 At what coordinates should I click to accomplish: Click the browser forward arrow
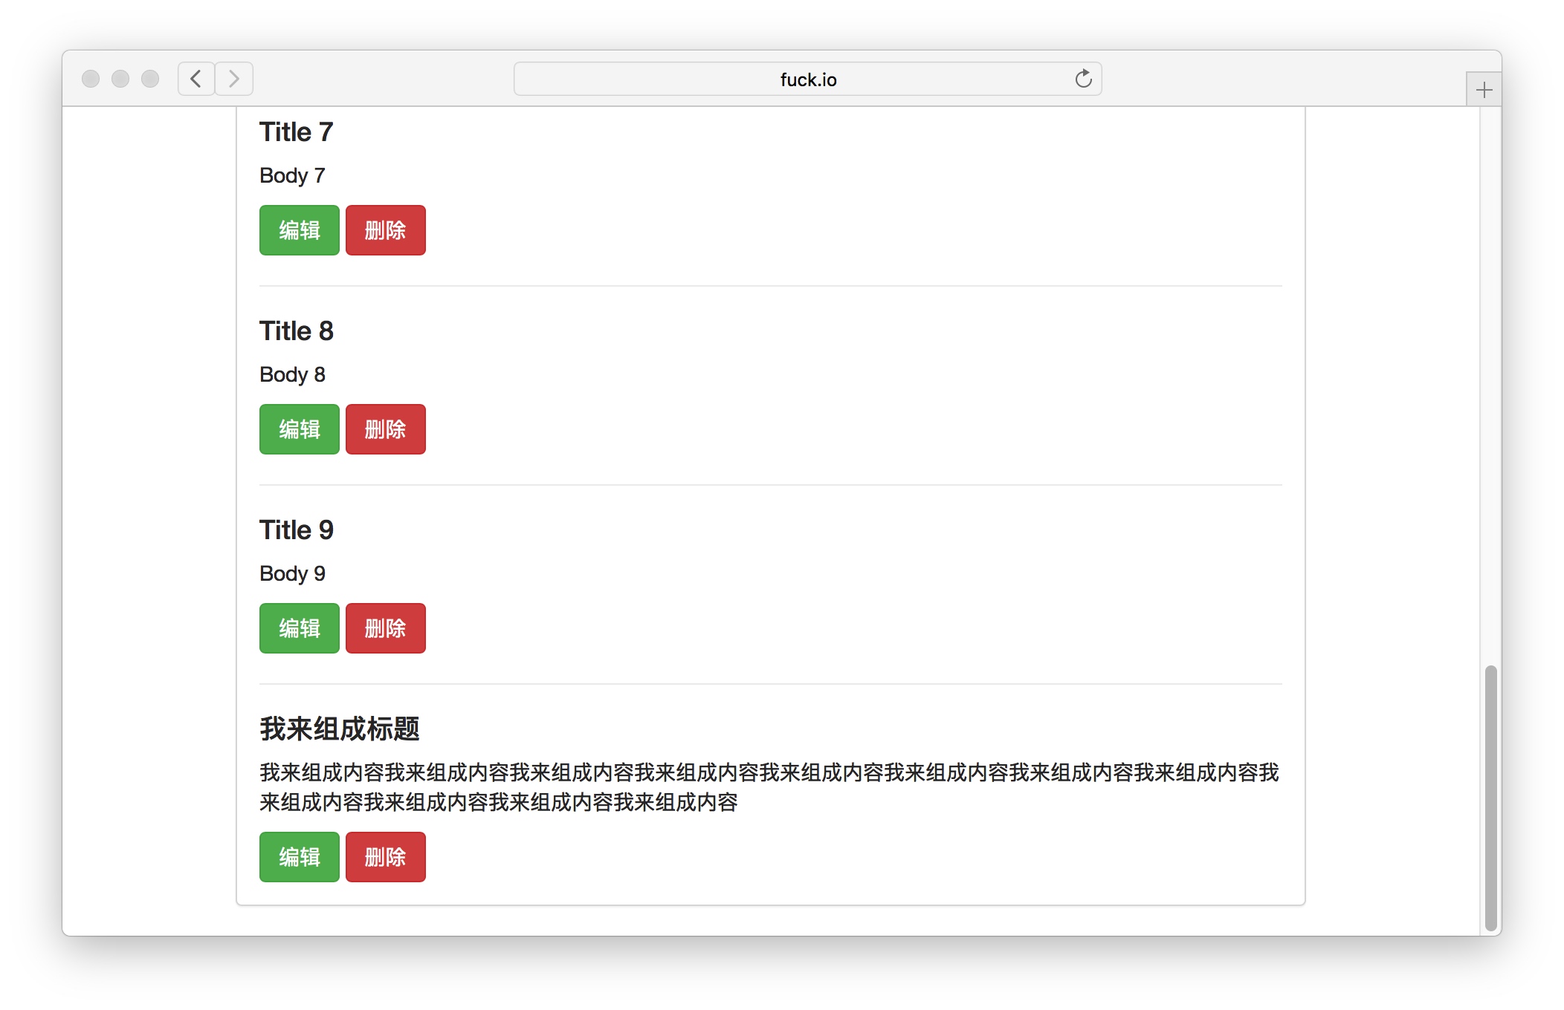(x=234, y=79)
